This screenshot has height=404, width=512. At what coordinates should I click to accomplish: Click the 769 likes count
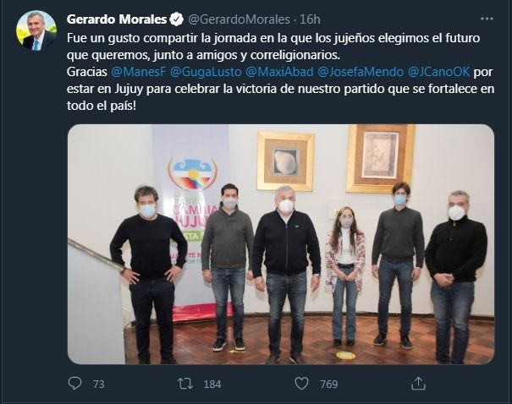click(x=329, y=384)
